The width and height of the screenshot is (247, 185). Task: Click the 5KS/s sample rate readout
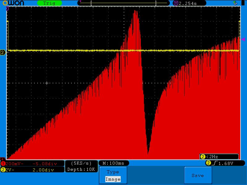(81, 163)
